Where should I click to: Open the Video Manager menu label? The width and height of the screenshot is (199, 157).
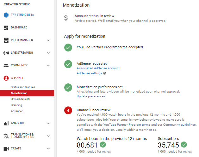22,40
